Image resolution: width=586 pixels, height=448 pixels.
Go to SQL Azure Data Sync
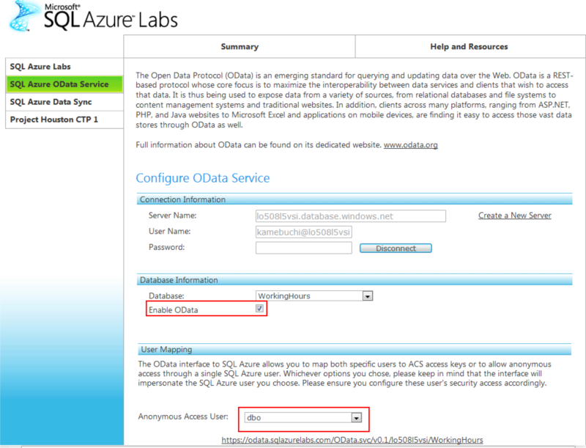64,102
